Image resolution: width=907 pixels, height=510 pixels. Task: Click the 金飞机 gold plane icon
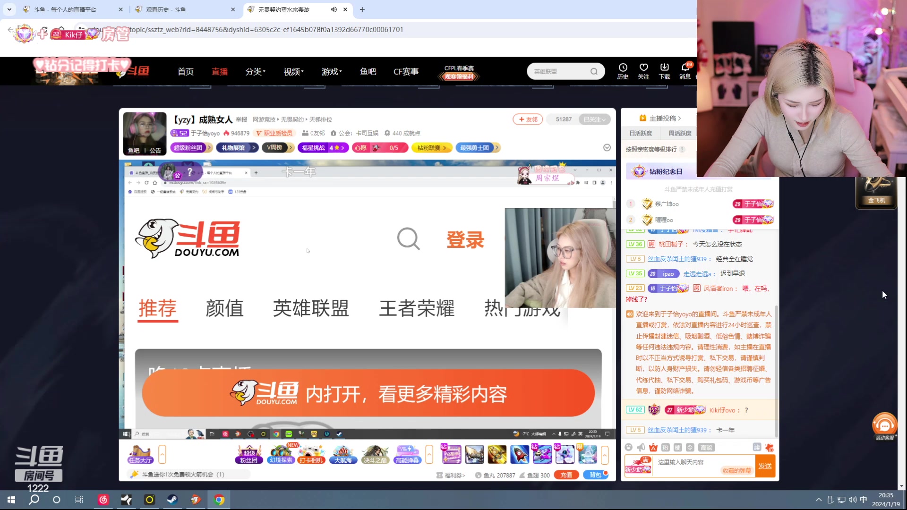tap(876, 193)
